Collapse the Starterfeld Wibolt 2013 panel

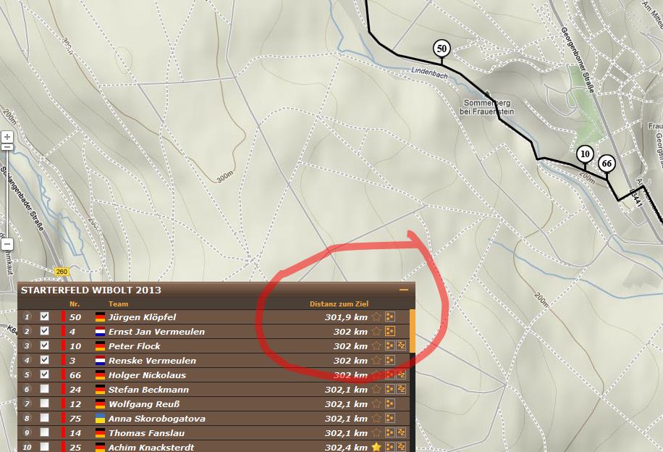pos(404,290)
